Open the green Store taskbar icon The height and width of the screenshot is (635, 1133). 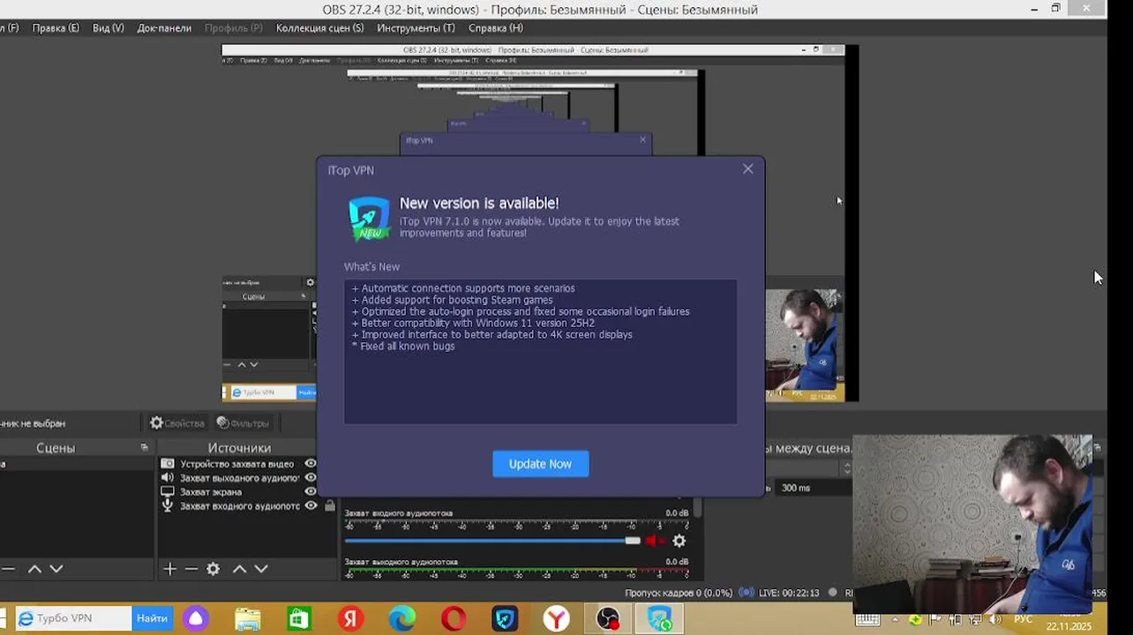[x=299, y=619]
